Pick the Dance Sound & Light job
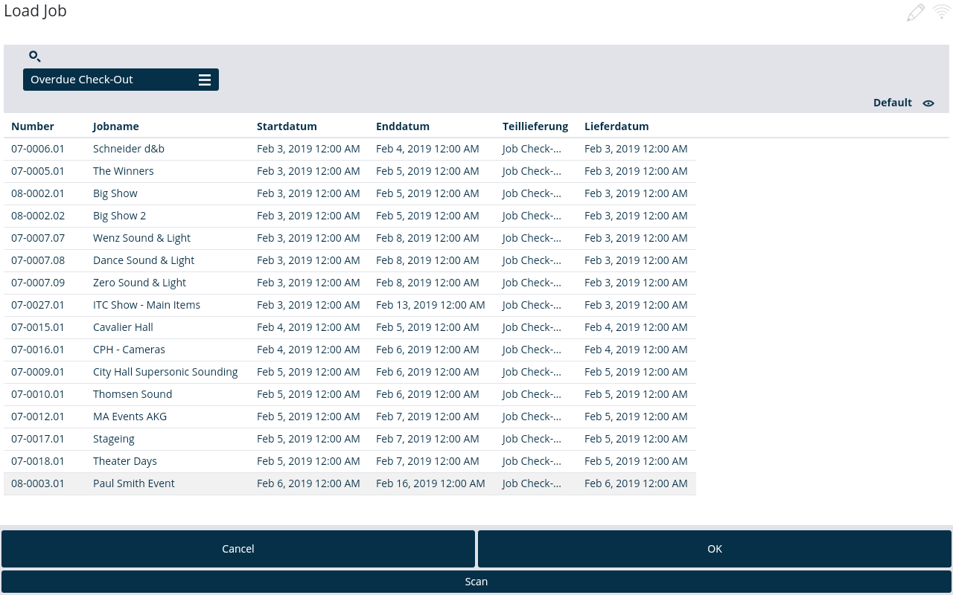Screen dimensions: 953x595 350,260
